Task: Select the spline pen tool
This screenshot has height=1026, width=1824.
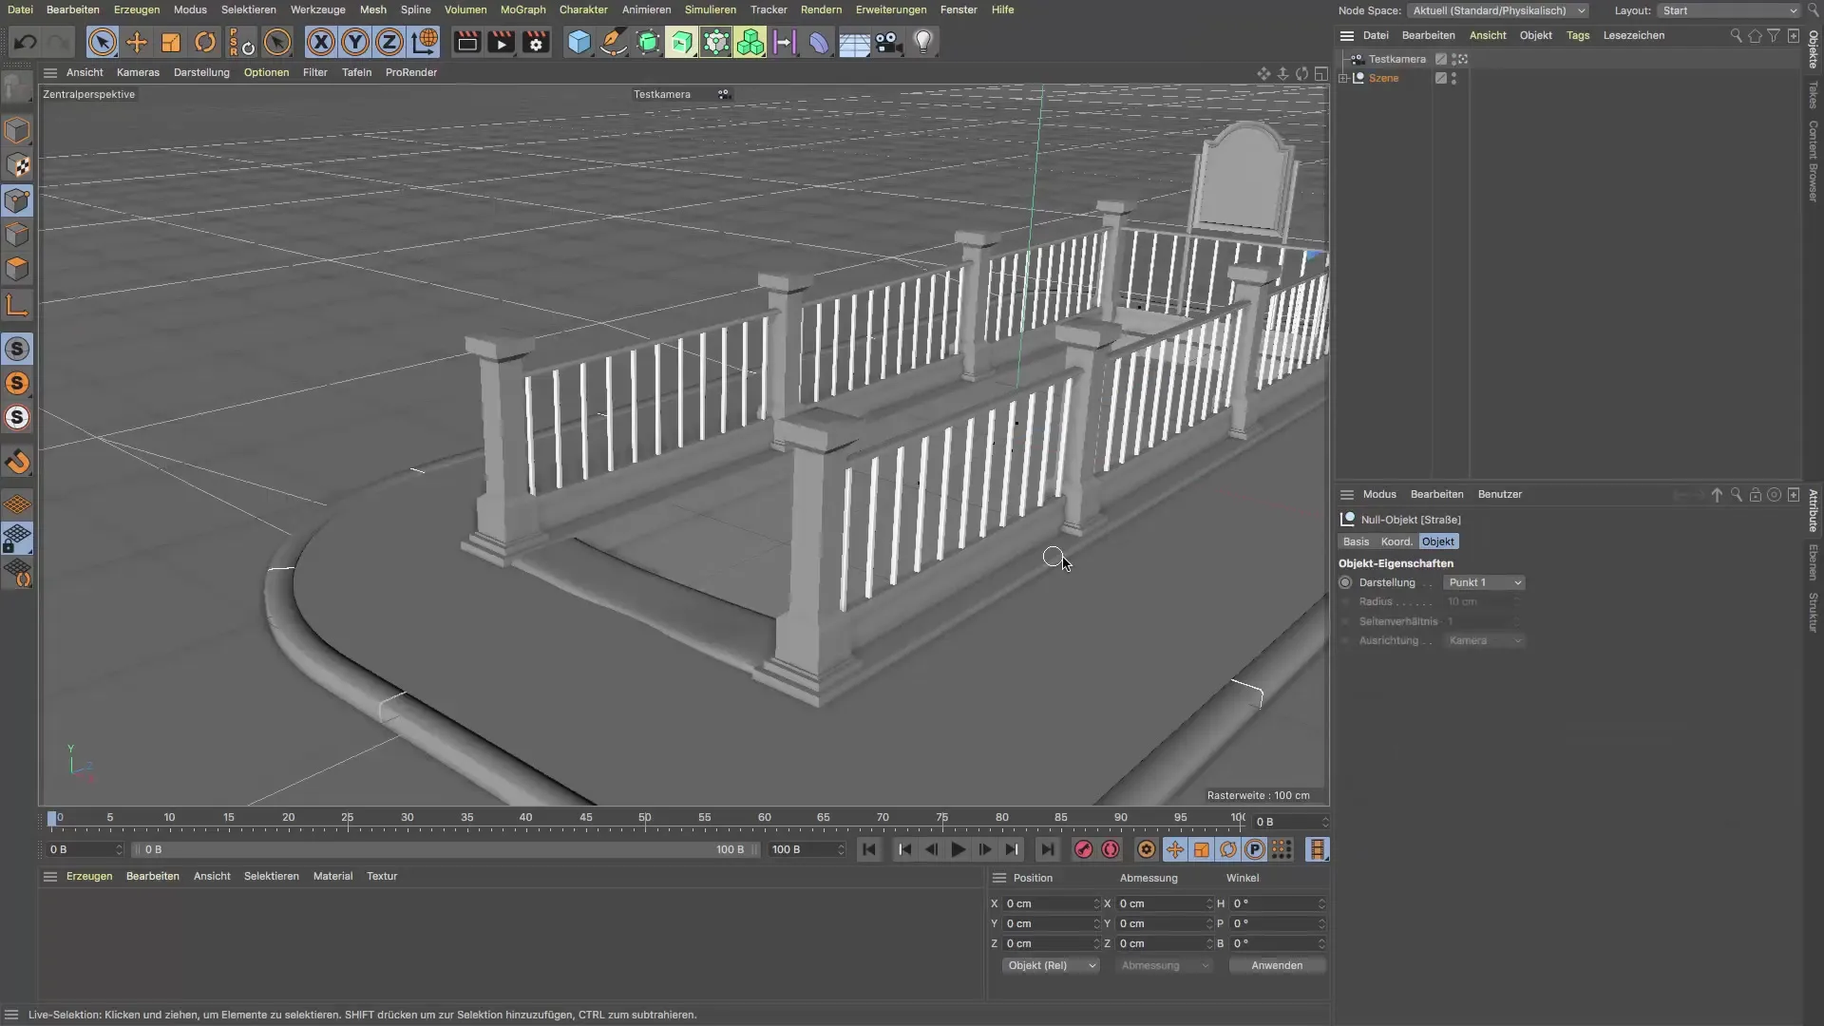Action: tap(614, 42)
